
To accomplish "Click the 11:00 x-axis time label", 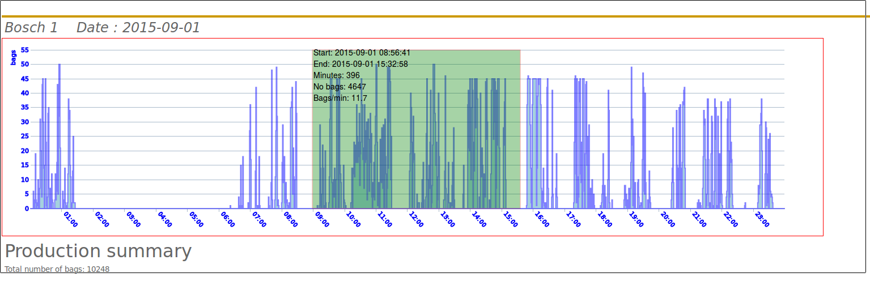I will (385, 220).
